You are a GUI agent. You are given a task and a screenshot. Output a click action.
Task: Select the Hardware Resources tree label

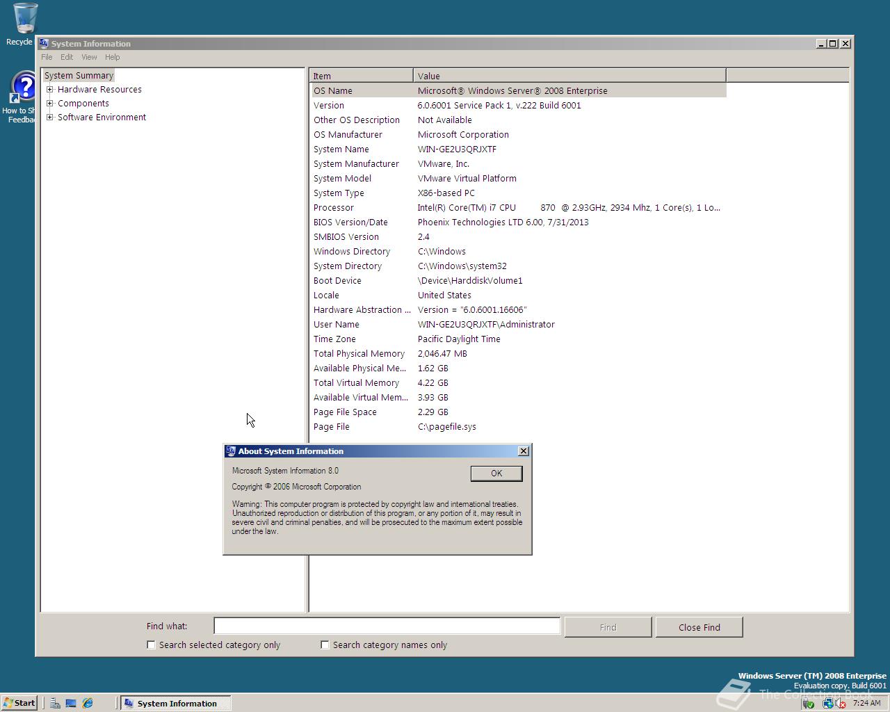pos(99,89)
